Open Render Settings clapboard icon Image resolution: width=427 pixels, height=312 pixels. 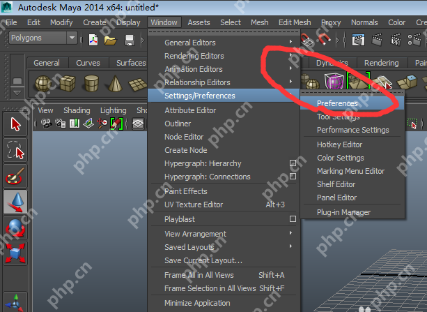[414, 40]
